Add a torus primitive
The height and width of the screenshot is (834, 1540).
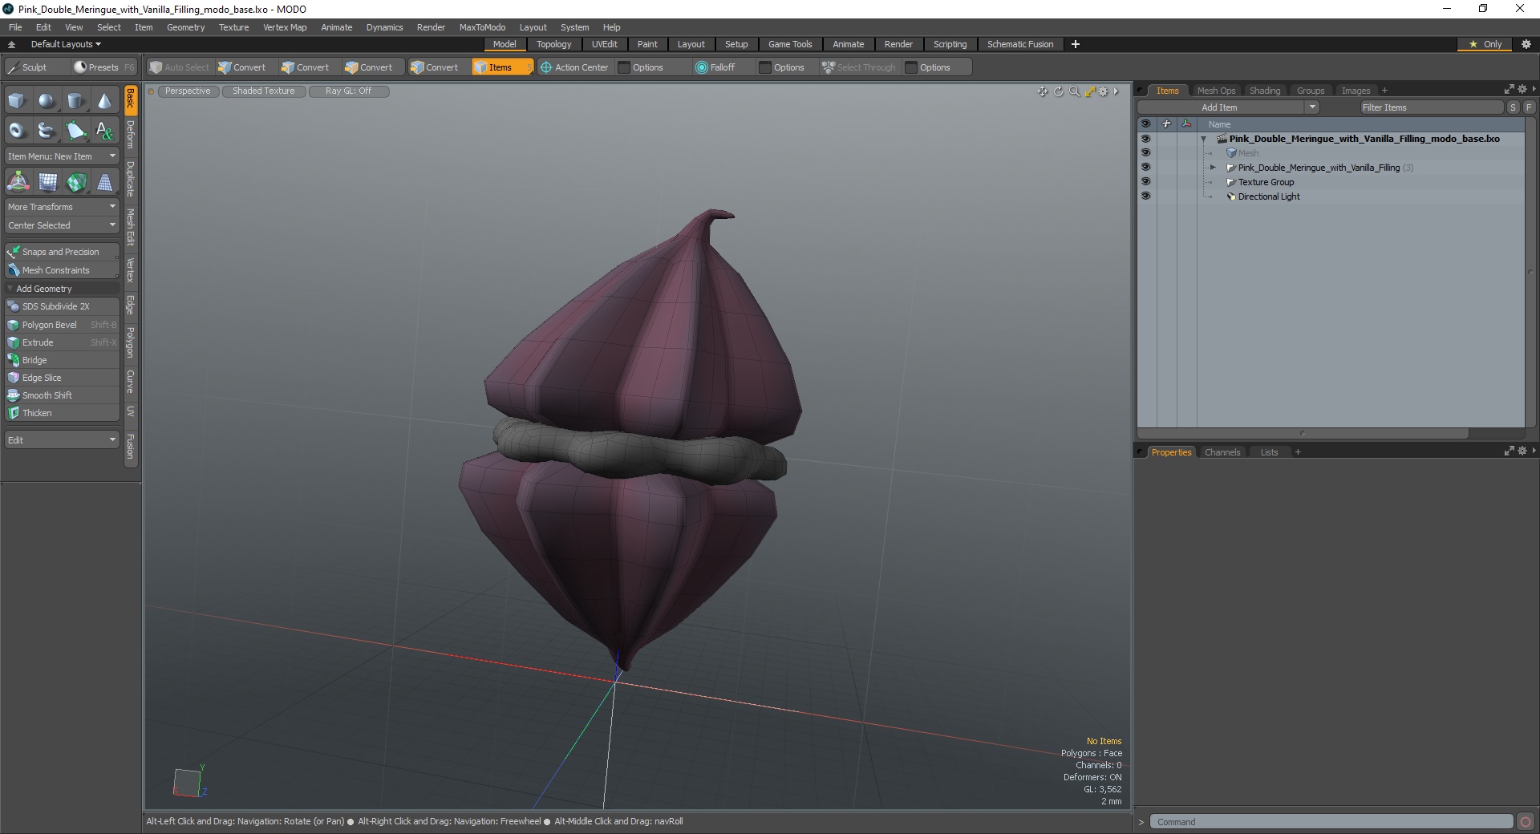[17, 130]
